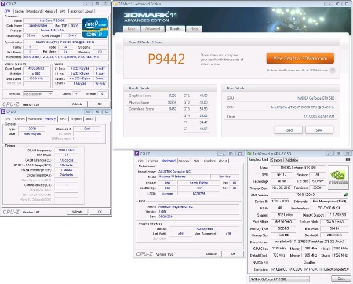Viewport: 353px width, 284px height.
Task: Click Validate in CPU-Z Memory window
Action: click(x=77, y=212)
